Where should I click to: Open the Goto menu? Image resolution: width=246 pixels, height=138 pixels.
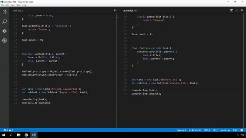(18, 5)
